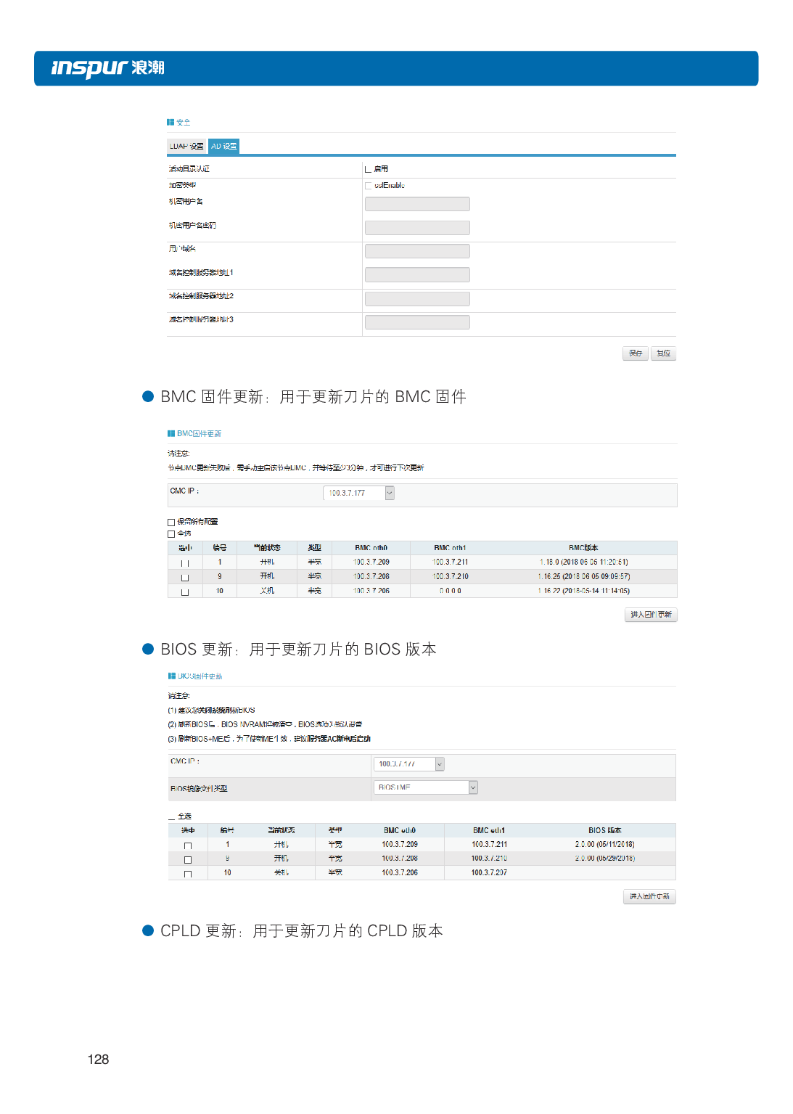Click the 安全 panel title icon

pos(170,123)
